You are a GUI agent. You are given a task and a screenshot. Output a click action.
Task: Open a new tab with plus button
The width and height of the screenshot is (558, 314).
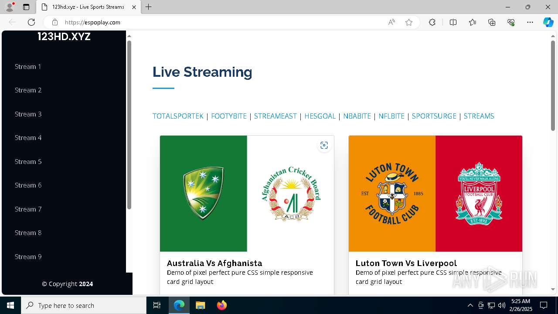tap(149, 7)
